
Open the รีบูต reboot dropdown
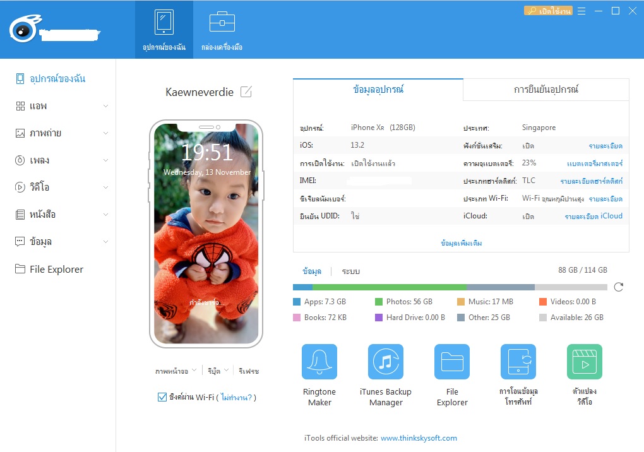pos(218,371)
